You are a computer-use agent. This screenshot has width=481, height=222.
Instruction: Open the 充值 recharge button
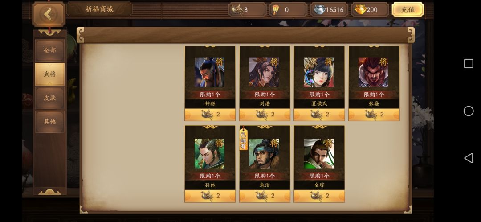coord(408,9)
